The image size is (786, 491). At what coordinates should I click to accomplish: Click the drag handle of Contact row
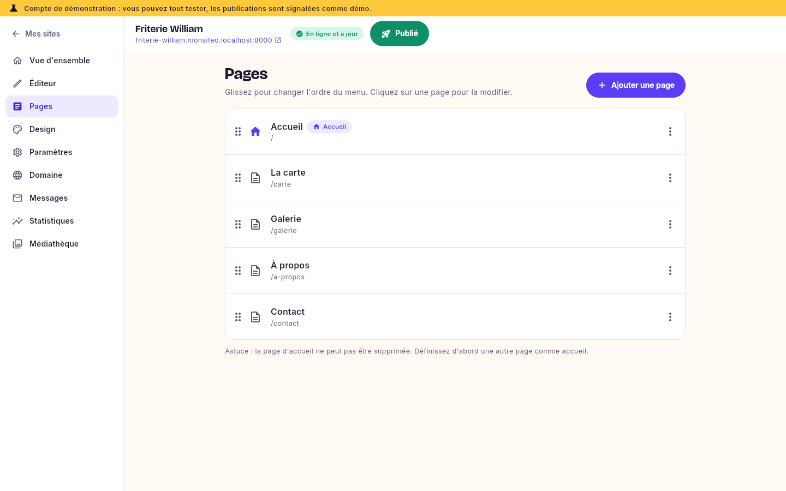pos(238,317)
